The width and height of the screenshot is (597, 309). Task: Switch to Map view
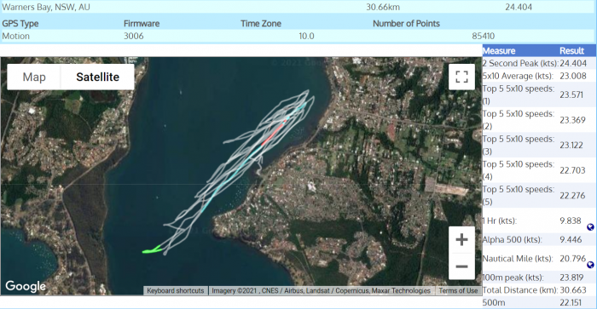pyautogui.click(x=34, y=77)
